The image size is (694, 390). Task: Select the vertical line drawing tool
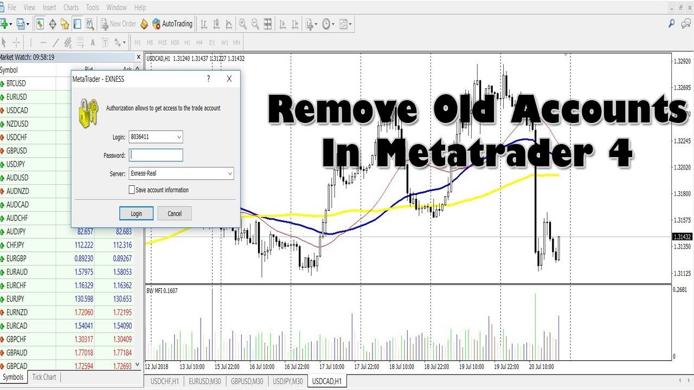31,42
